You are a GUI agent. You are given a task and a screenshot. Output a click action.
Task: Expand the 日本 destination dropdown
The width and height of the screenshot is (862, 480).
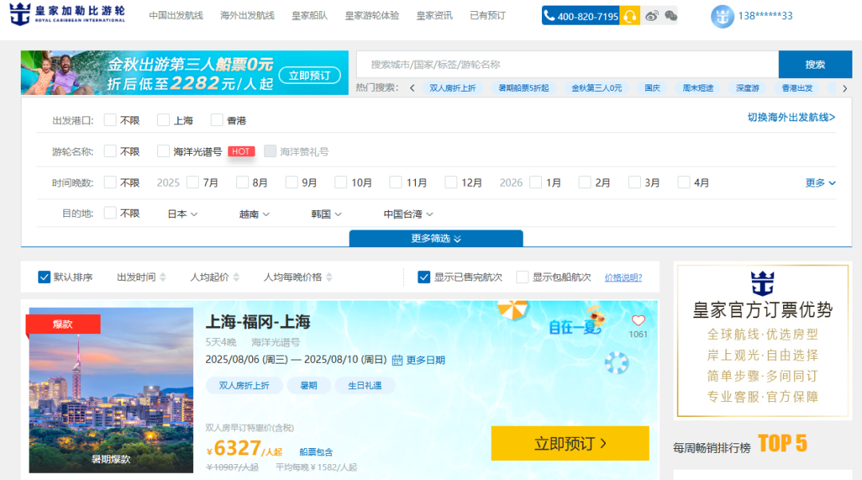point(183,214)
